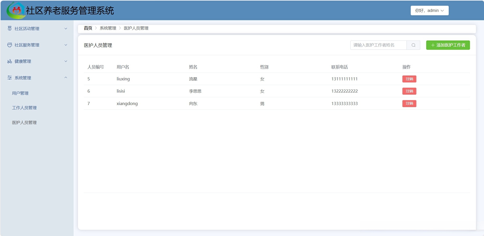Click personnel ID 6 cell
The width and height of the screenshot is (484, 236).
(89, 91)
